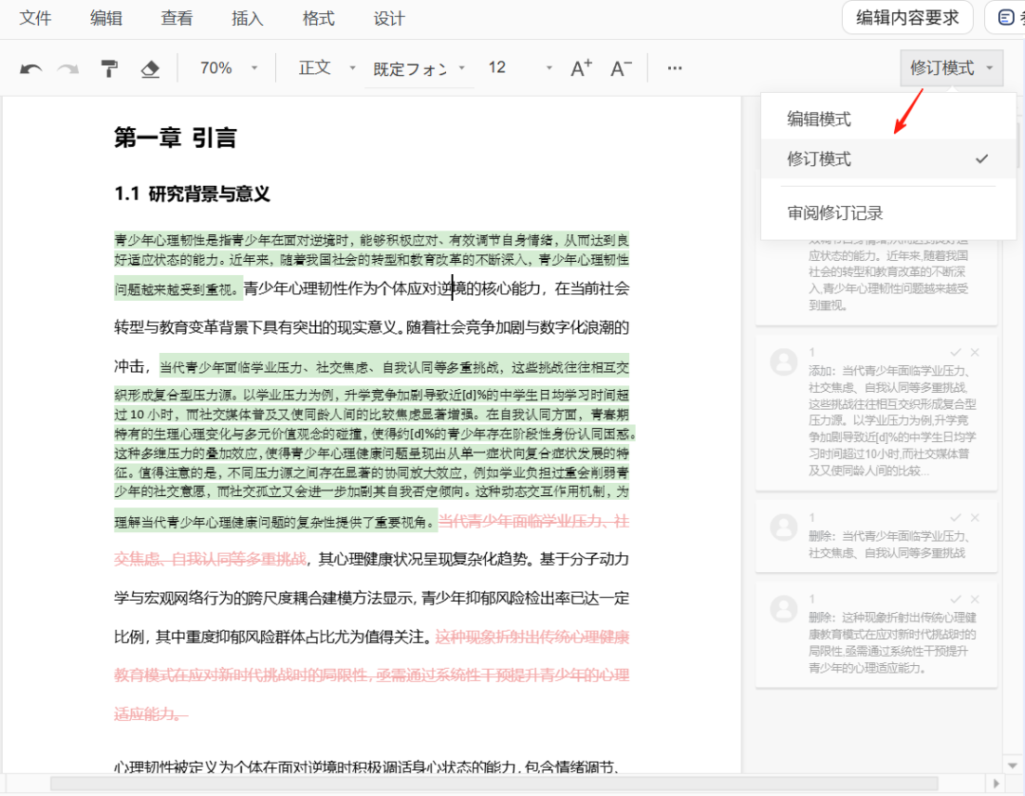Decrease font size with A- icon
This screenshot has height=796, width=1025.
[x=621, y=68]
